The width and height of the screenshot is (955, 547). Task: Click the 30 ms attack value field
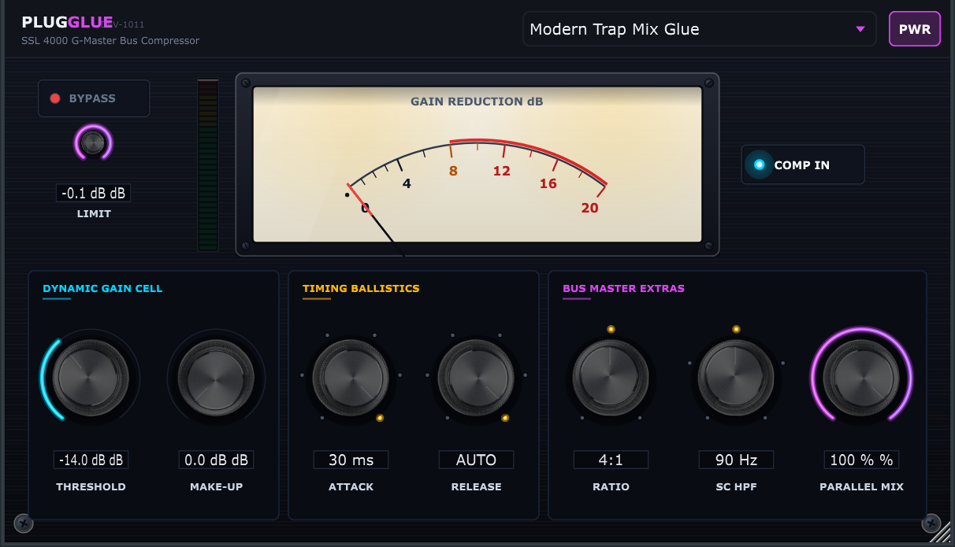[351, 460]
